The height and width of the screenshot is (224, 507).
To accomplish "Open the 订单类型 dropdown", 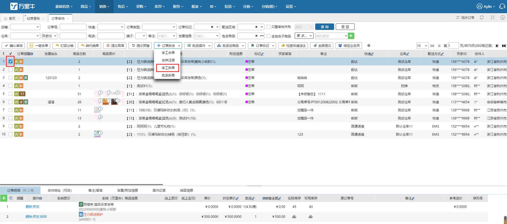I will tap(159, 27).
